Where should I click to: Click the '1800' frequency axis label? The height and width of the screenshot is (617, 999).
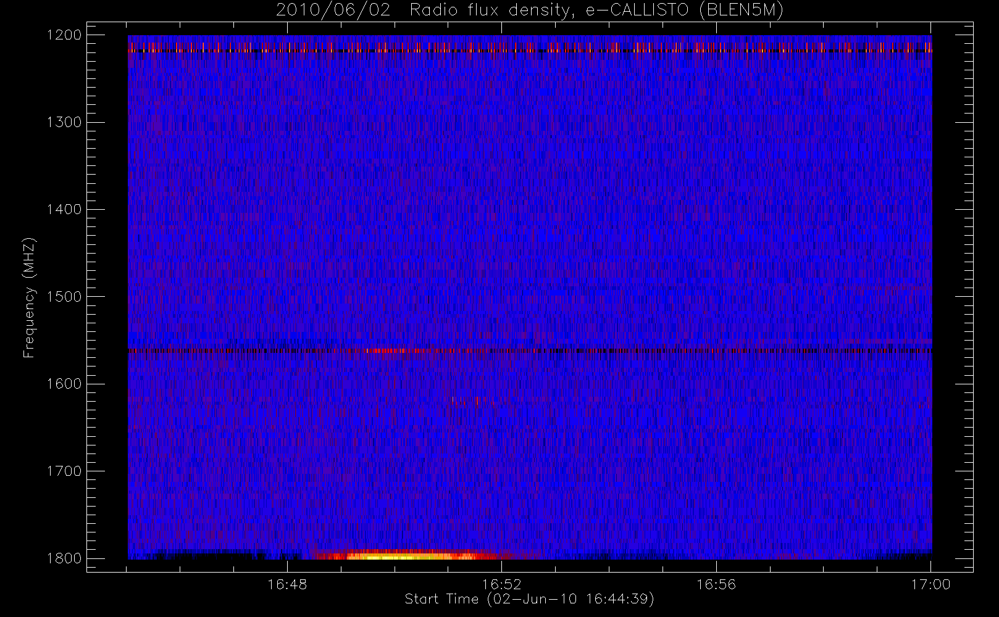(64, 558)
